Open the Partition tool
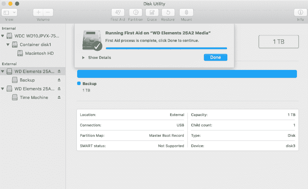 tap(135, 12)
